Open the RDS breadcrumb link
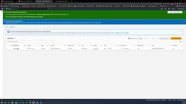This screenshot has width=186, height=104. tap(7, 27)
